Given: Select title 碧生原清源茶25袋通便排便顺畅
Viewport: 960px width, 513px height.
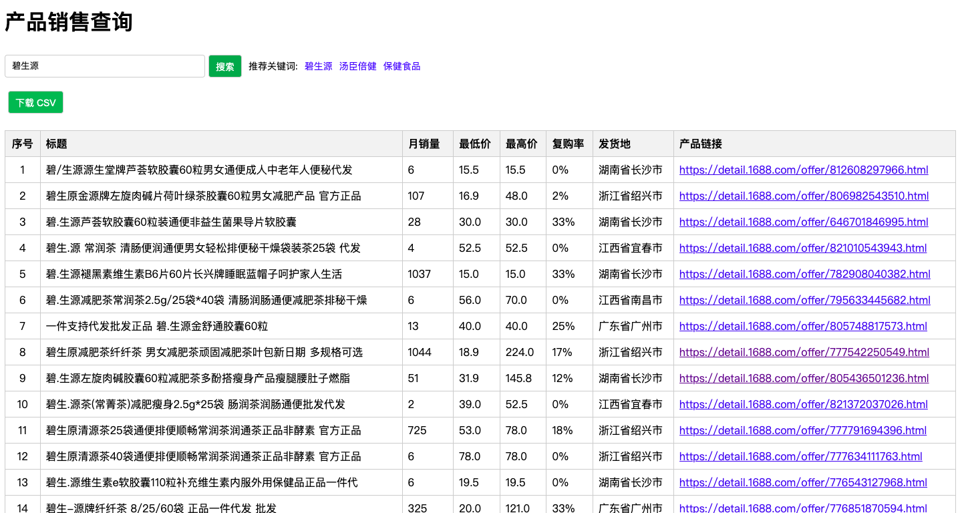Looking at the screenshot, I should point(204,430).
